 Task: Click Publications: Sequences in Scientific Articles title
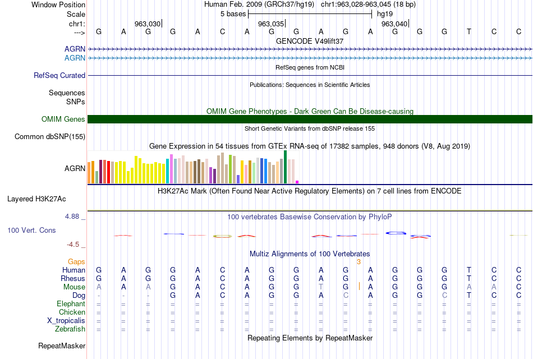pos(310,85)
